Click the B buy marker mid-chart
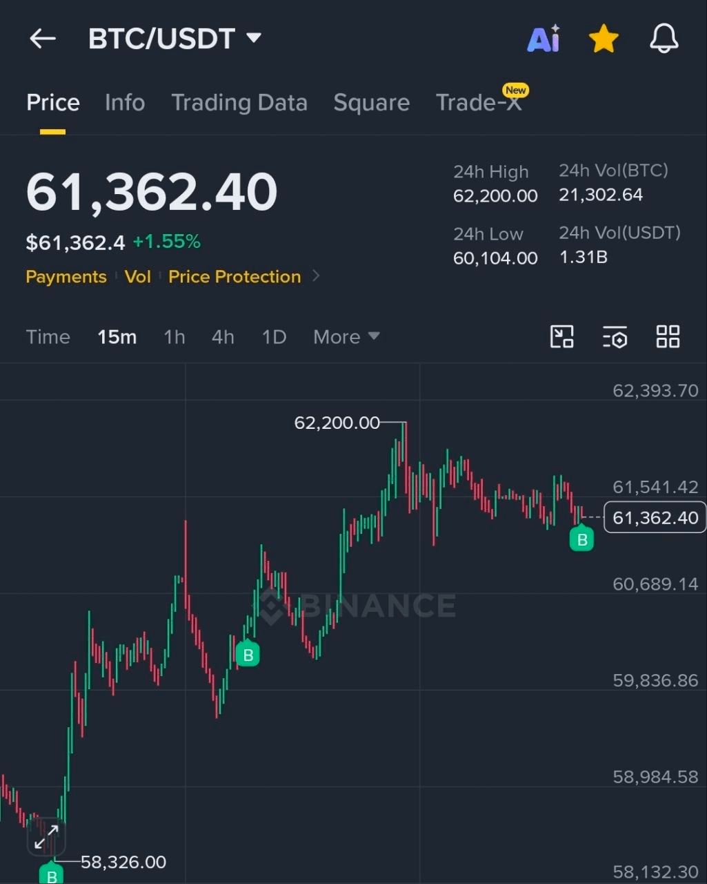The height and width of the screenshot is (884, 707). (x=248, y=653)
